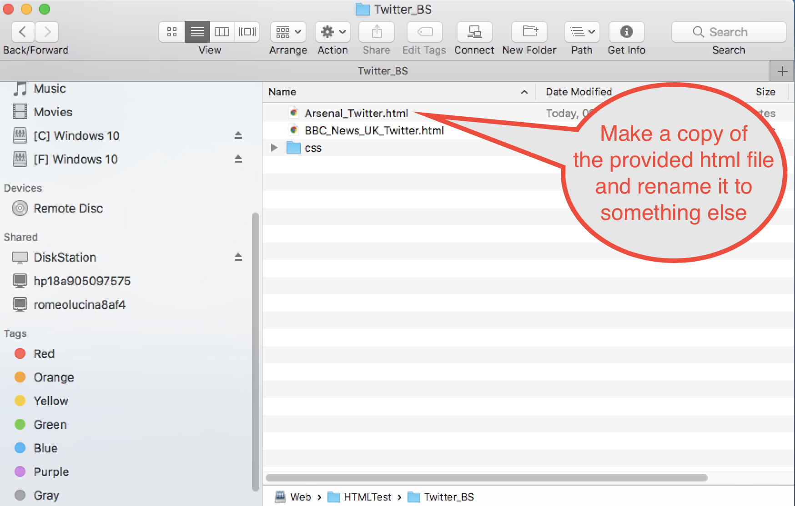This screenshot has width=795, height=506.
Task: Open [F] Windows 10 volume
Action: pyautogui.click(x=75, y=159)
